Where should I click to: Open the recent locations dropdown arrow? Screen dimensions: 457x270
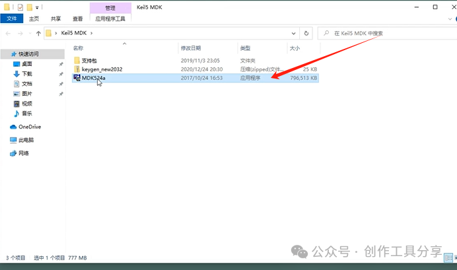30,34
